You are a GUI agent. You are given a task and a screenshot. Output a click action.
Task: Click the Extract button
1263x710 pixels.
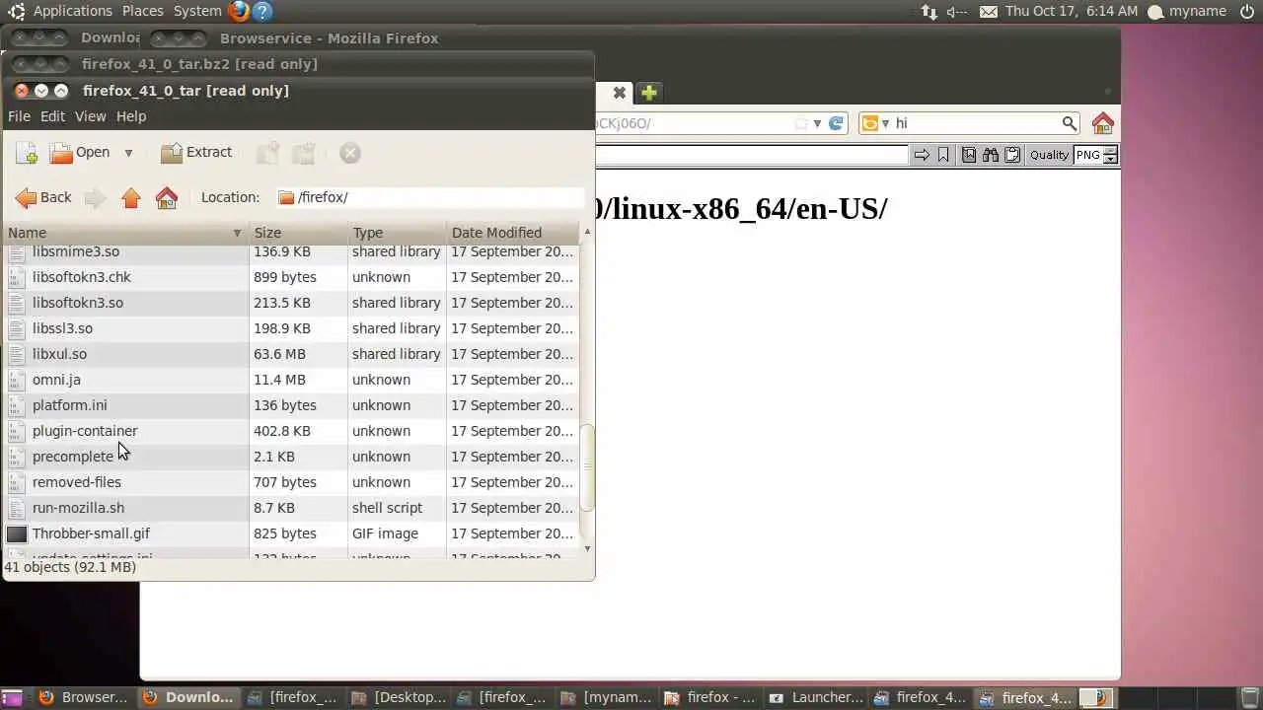pos(196,153)
